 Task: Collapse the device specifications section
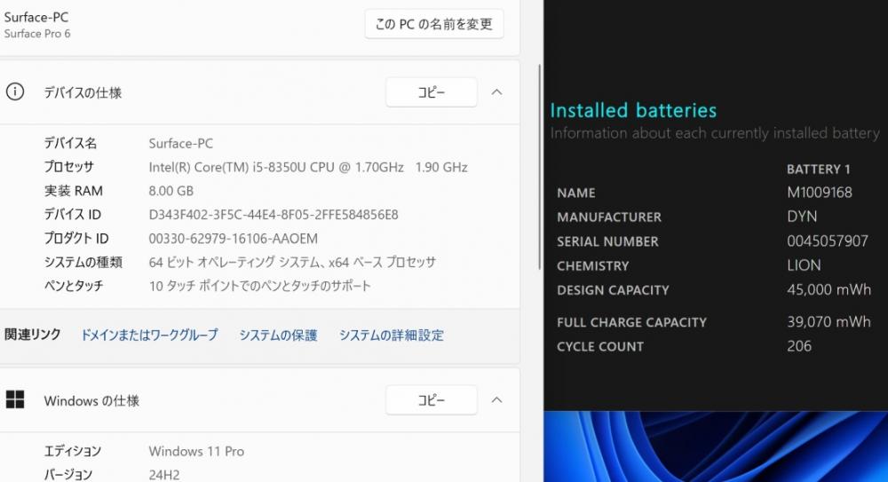496,92
